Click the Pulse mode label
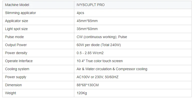The image size is (195, 102). (14, 37)
